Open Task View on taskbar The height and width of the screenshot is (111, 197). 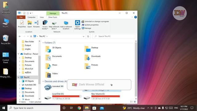click(x=71, y=108)
